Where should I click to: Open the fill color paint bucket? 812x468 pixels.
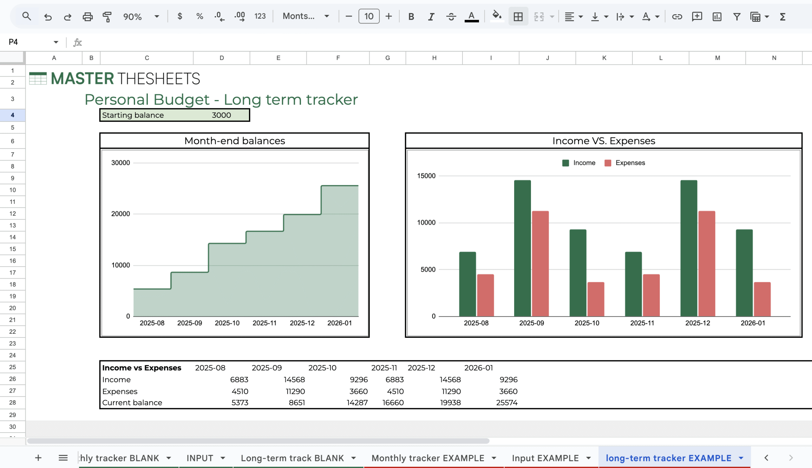point(496,16)
